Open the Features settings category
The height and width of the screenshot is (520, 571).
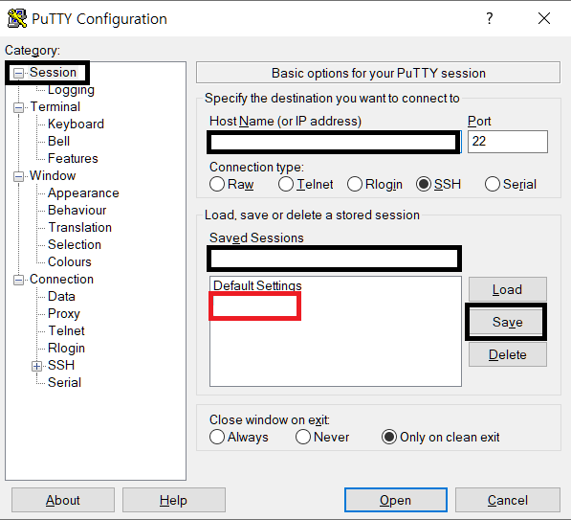pyautogui.click(x=73, y=158)
